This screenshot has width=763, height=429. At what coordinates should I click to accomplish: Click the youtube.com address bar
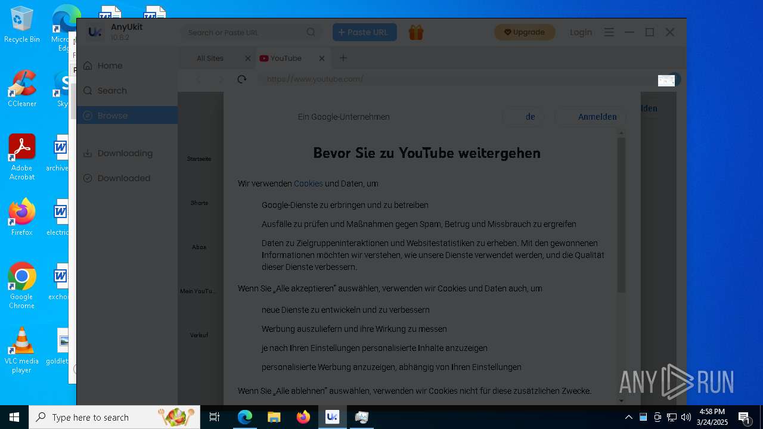point(459,79)
